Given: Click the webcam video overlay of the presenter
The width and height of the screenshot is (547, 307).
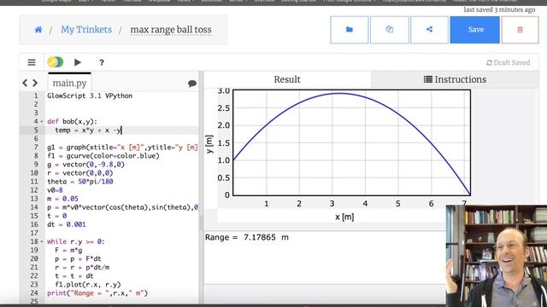Looking at the screenshot, I should (x=497, y=256).
